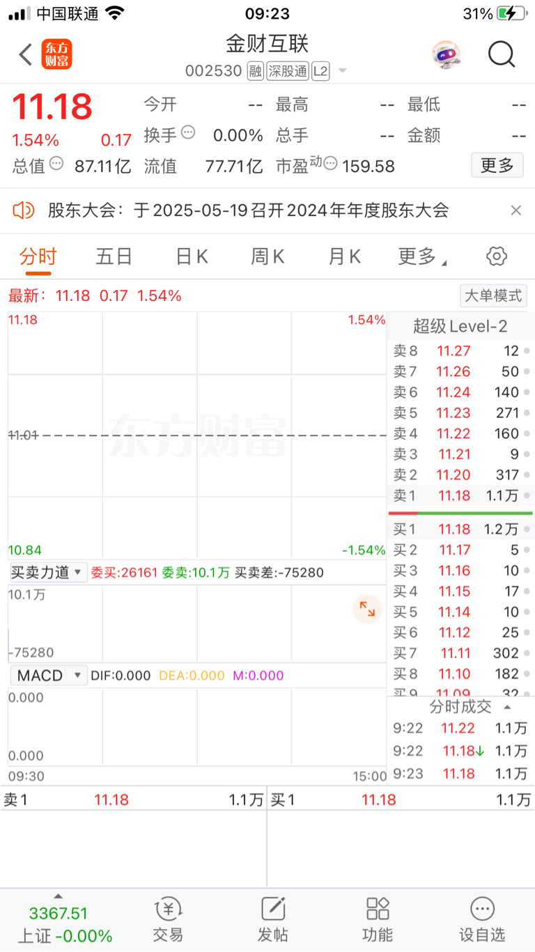Select the 买8 11.10 order row
Screen dimensions: 535x952
tap(460, 674)
